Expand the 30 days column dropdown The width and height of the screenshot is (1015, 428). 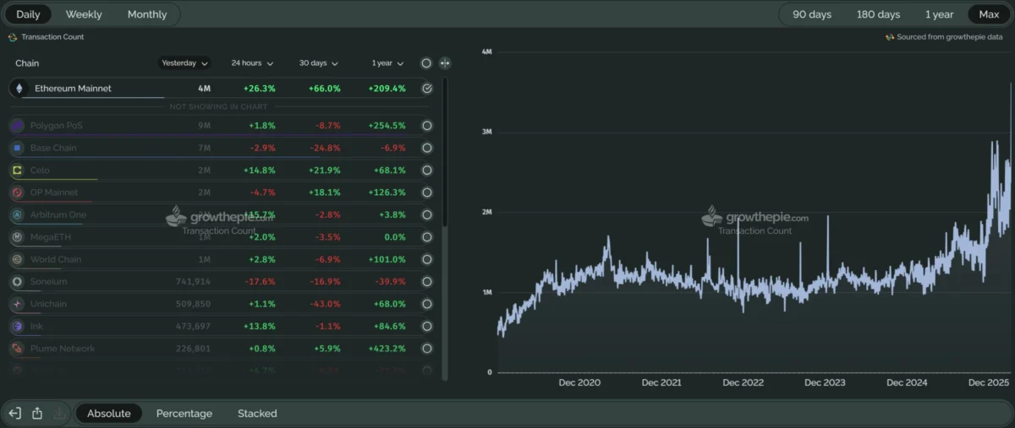[318, 63]
